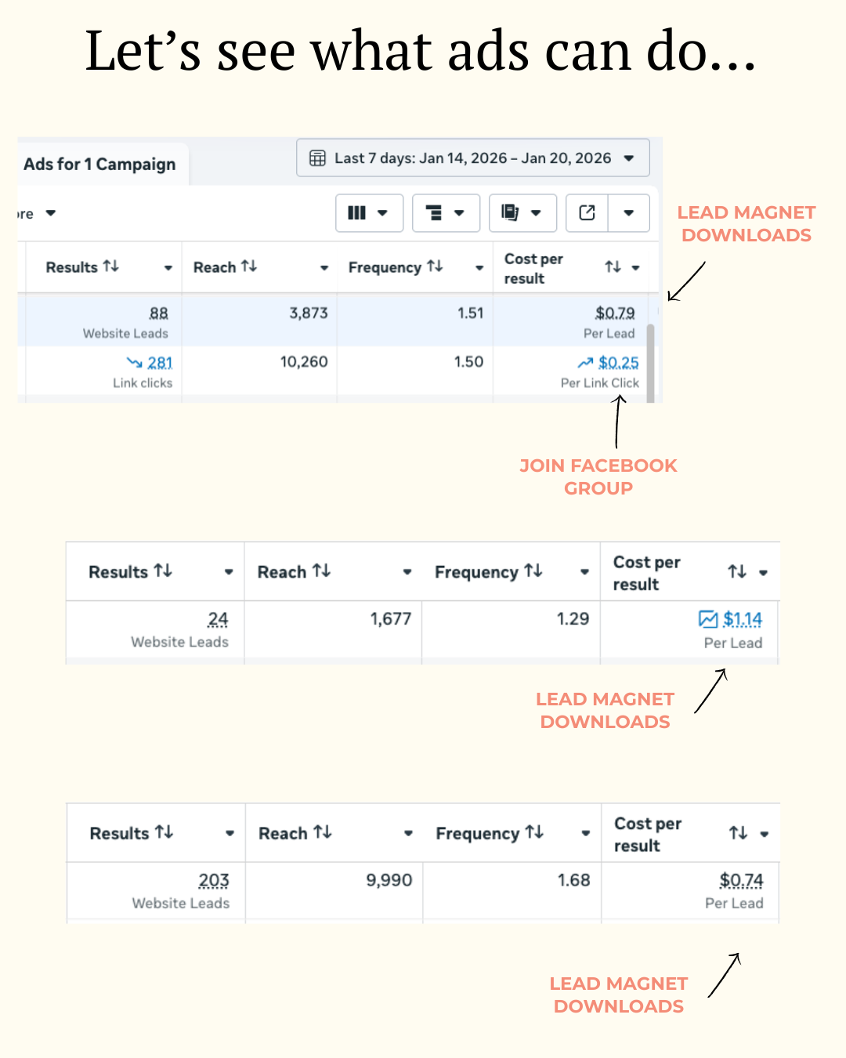This screenshot has height=1058, width=846.
Task: Select the Ads for 1 Campaign tab
Action: click(x=99, y=164)
